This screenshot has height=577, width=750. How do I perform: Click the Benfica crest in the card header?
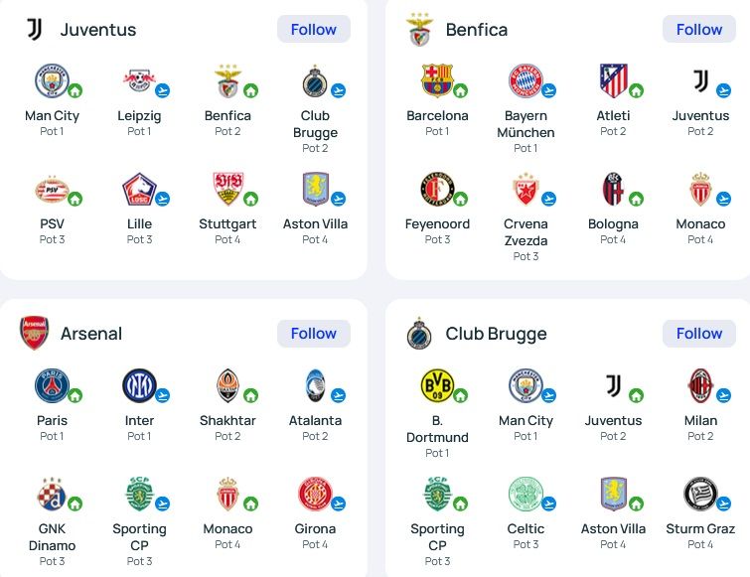pyautogui.click(x=419, y=30)
